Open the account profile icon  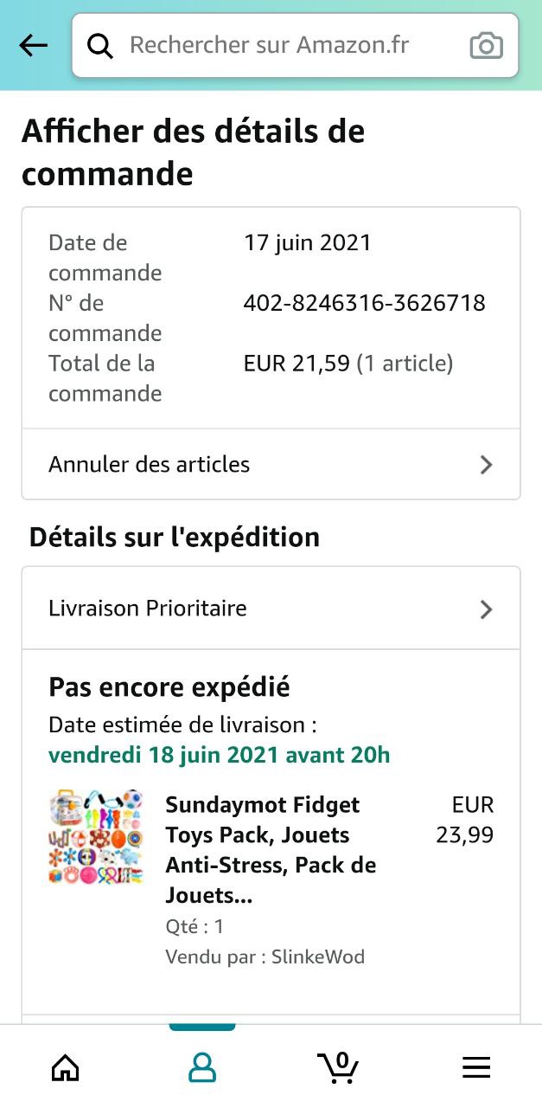[202, 1068]
